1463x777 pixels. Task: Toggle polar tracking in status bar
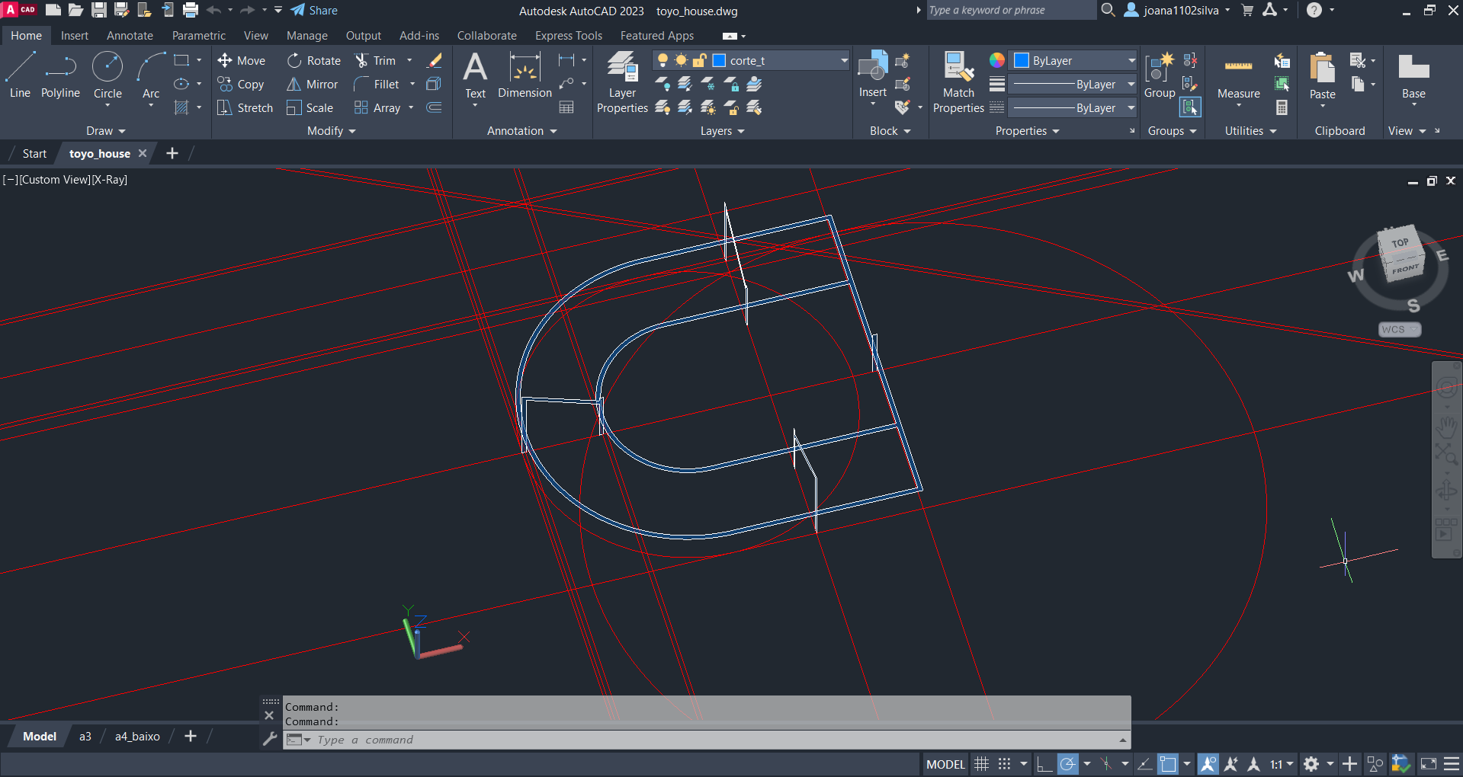point(1068,764)
